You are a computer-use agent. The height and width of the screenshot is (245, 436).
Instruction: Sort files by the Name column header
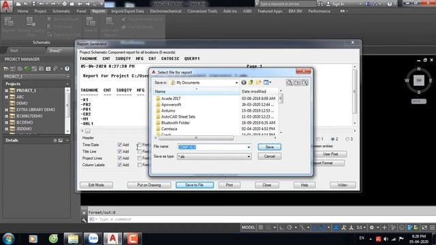click(197, 91)
